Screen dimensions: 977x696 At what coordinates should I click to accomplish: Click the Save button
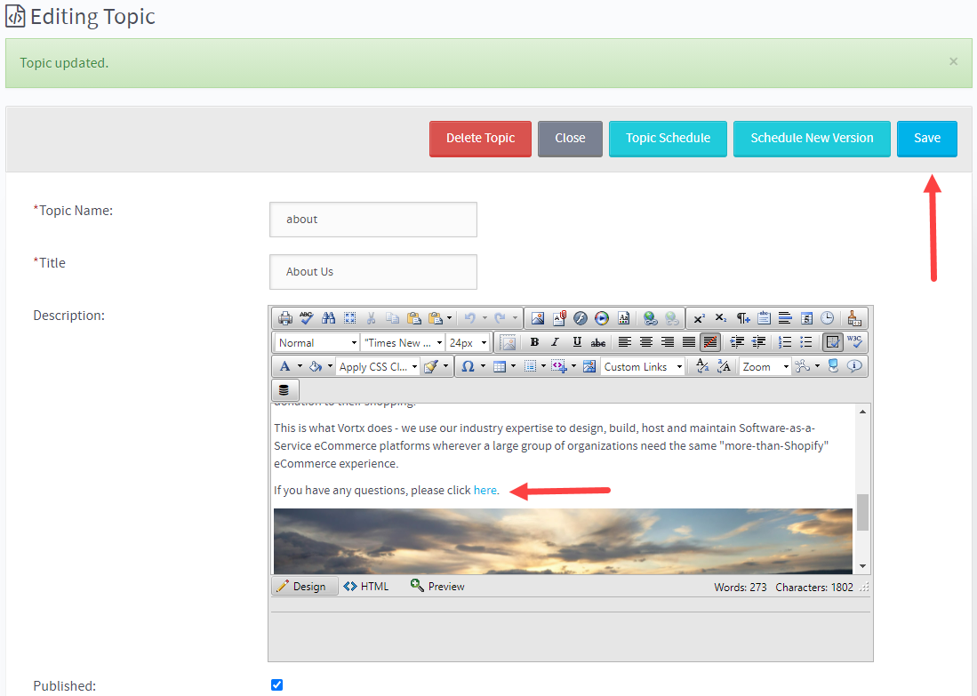tap(926, 139)
